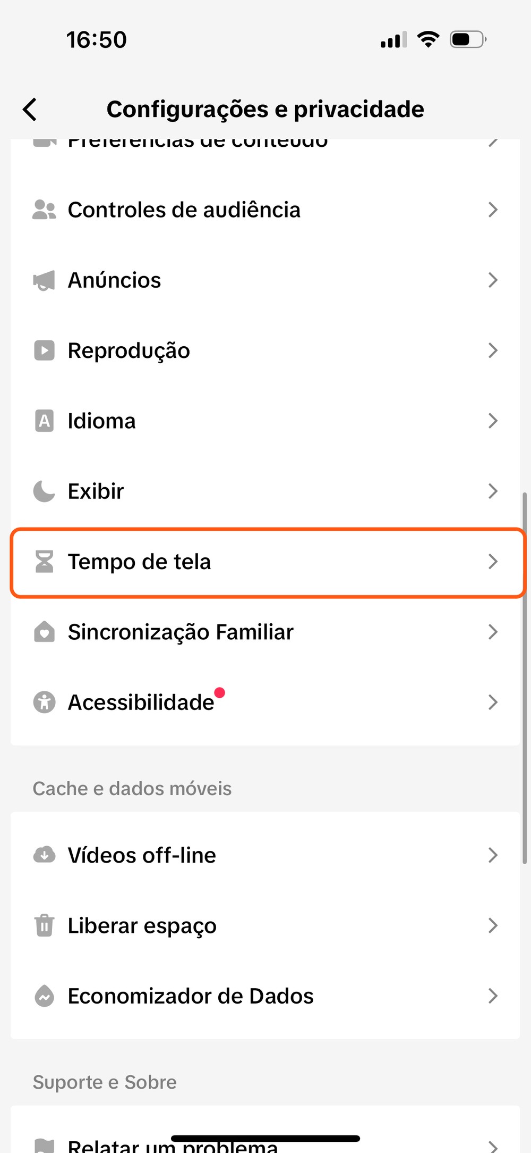Image resolution: width=531 pixels, height=1153 pixels.
Task: Tap the house icon for Sincronização Familiar
Action: click(44, 632)
